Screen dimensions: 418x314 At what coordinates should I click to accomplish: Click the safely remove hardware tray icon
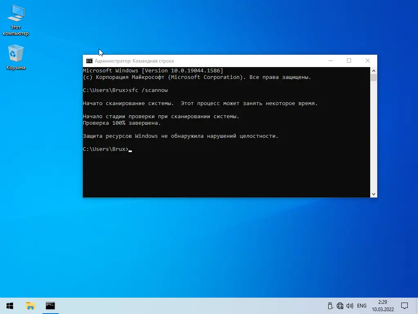(x=330, y=305)
